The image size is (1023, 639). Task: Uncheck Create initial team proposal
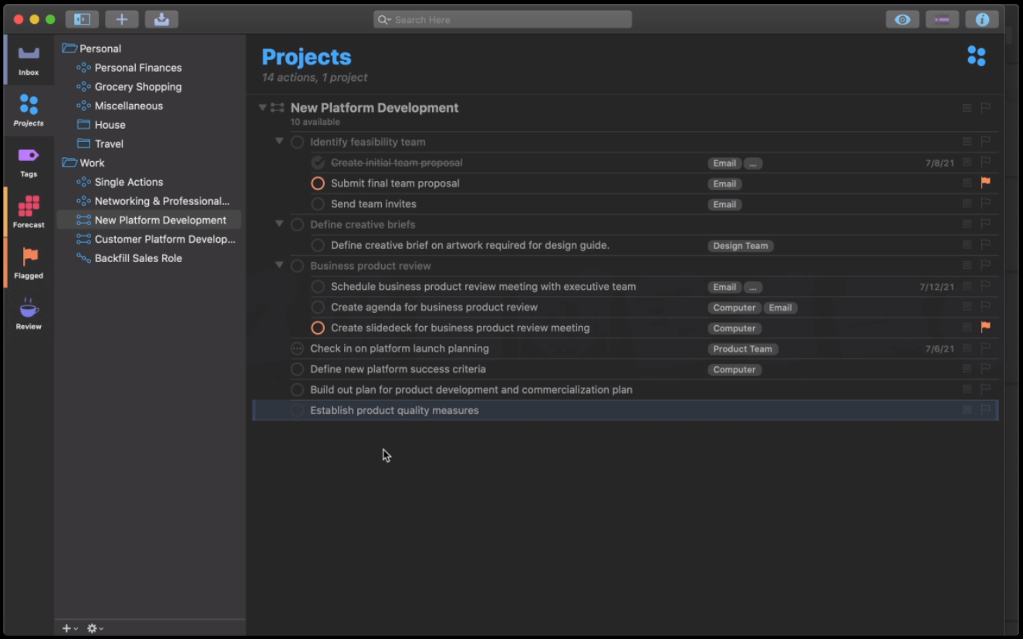[318, 163]
